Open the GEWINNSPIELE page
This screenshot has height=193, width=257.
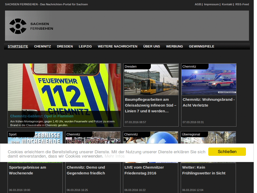(x=202, y=46)
